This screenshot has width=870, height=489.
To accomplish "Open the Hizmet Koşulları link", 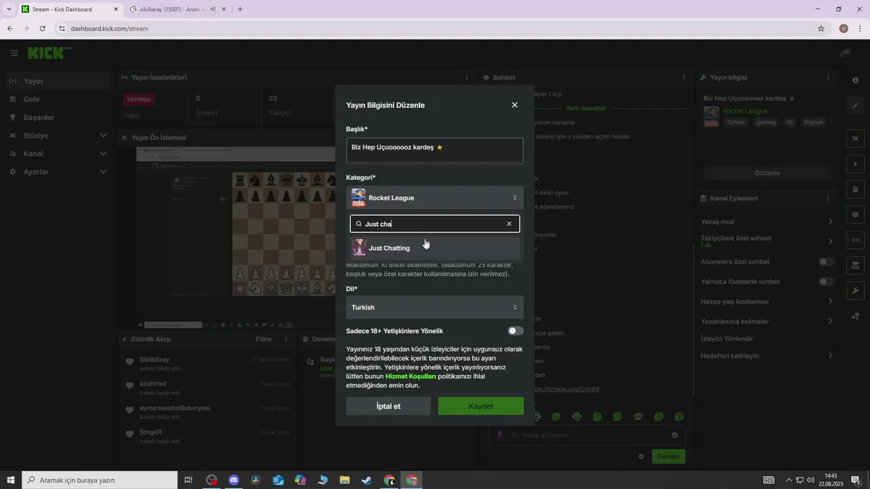I will [411, 376].
